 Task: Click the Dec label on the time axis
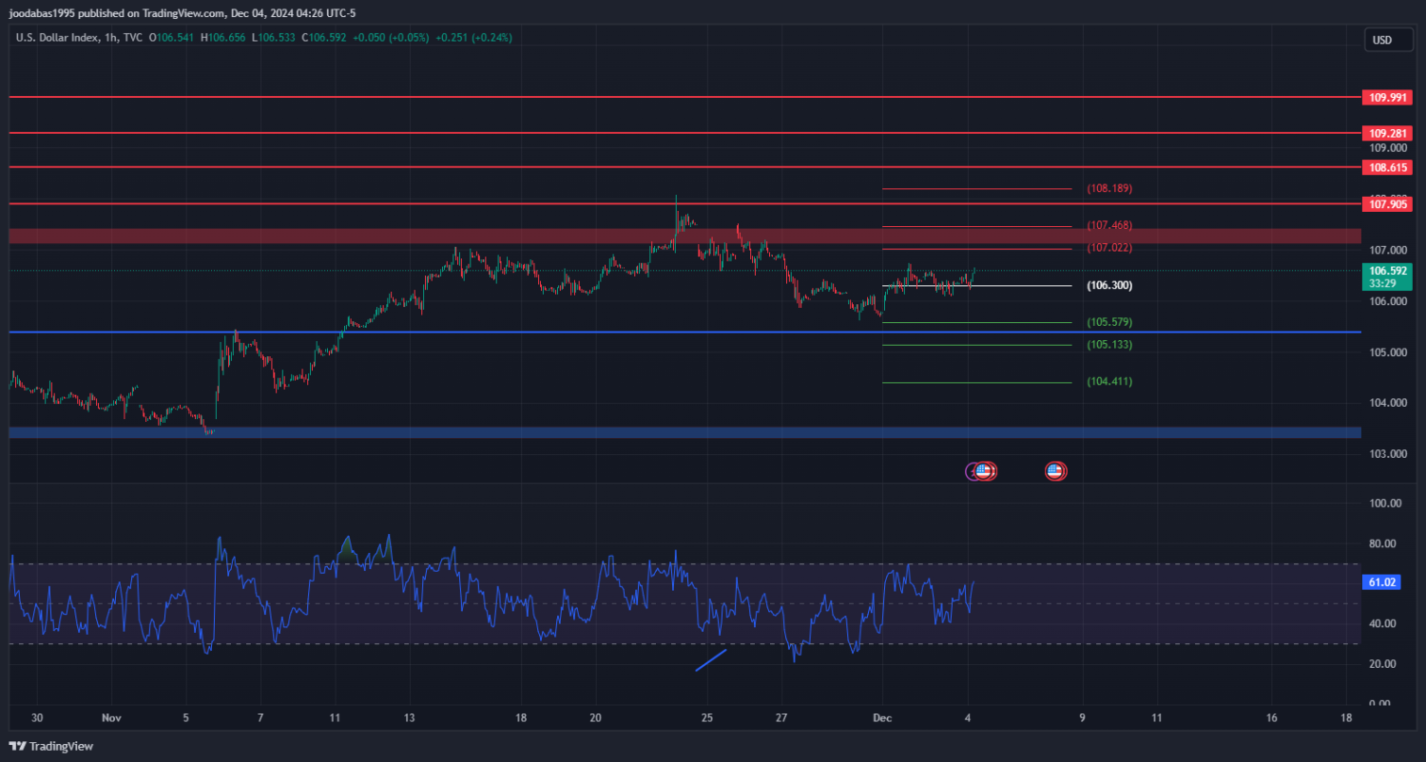coord(883,717)
